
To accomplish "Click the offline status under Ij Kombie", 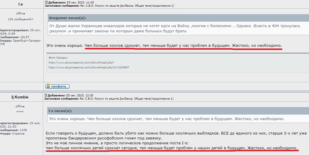I will coord(20,106).
